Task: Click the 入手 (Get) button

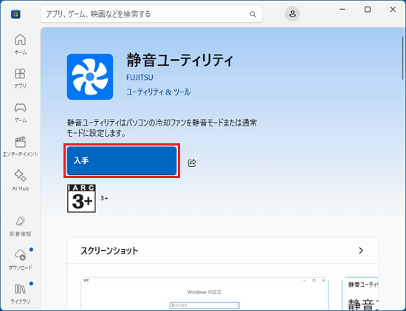Action: tap(122, 161)
